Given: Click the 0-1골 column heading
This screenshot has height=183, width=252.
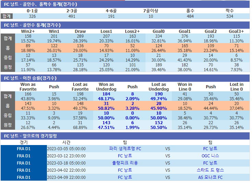Looking at the screenshot, I should pos(32,11).
